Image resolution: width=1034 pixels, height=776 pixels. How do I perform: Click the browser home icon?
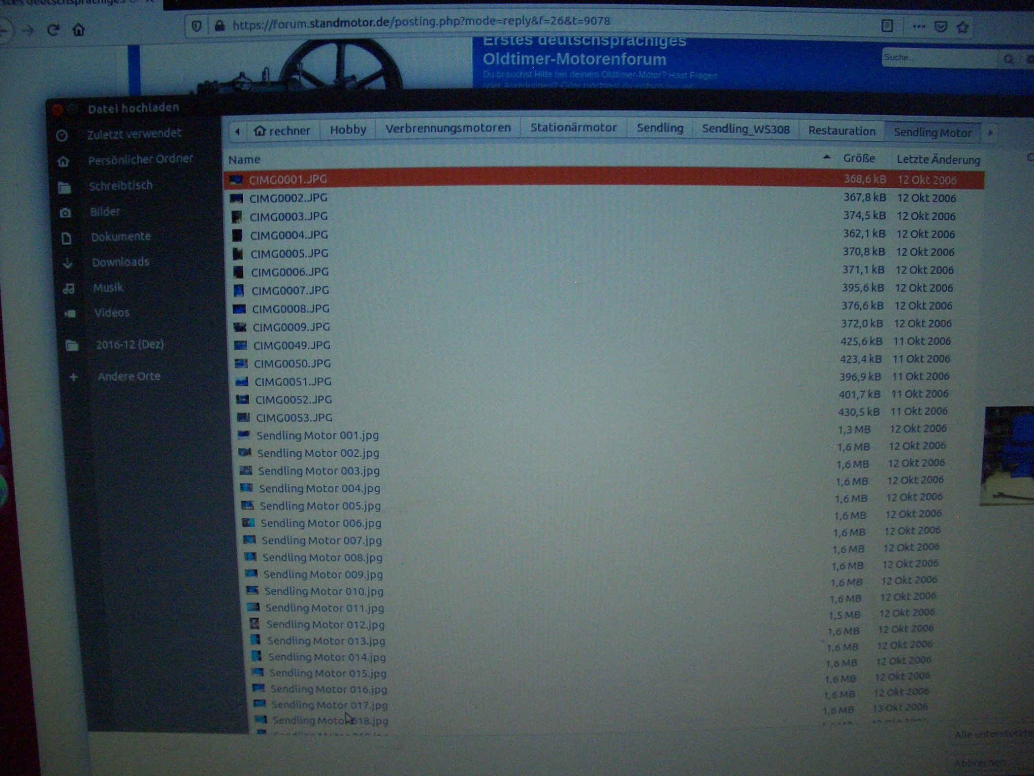tap(79, 30)
